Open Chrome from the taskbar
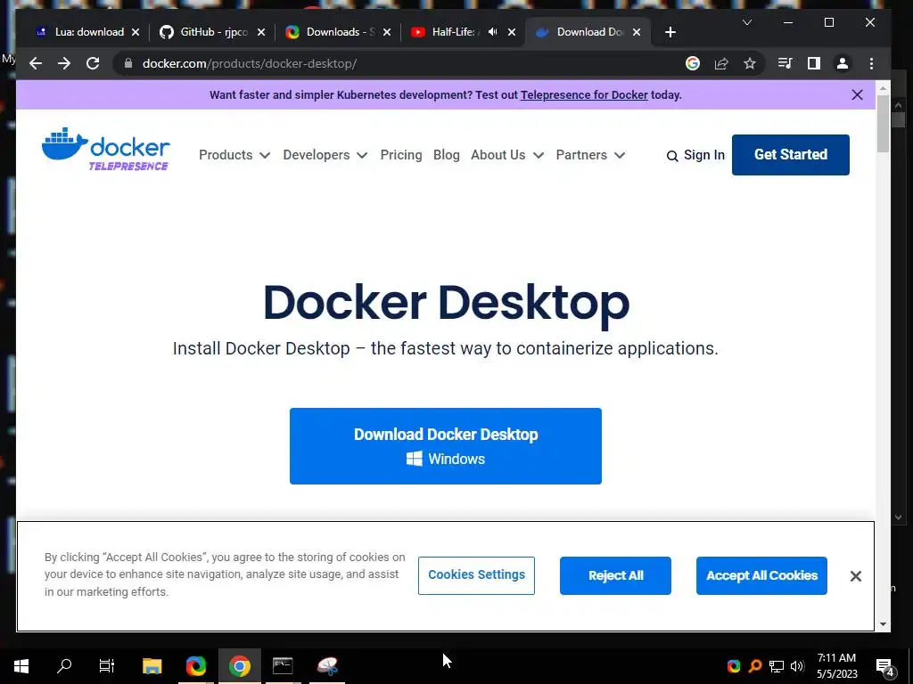Screen dimensions: 913x684 click(x=239, y=666)
